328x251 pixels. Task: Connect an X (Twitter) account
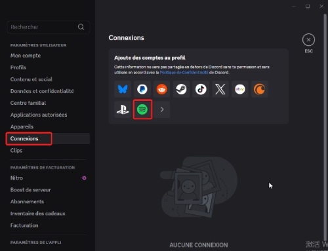tap(220, 89)
